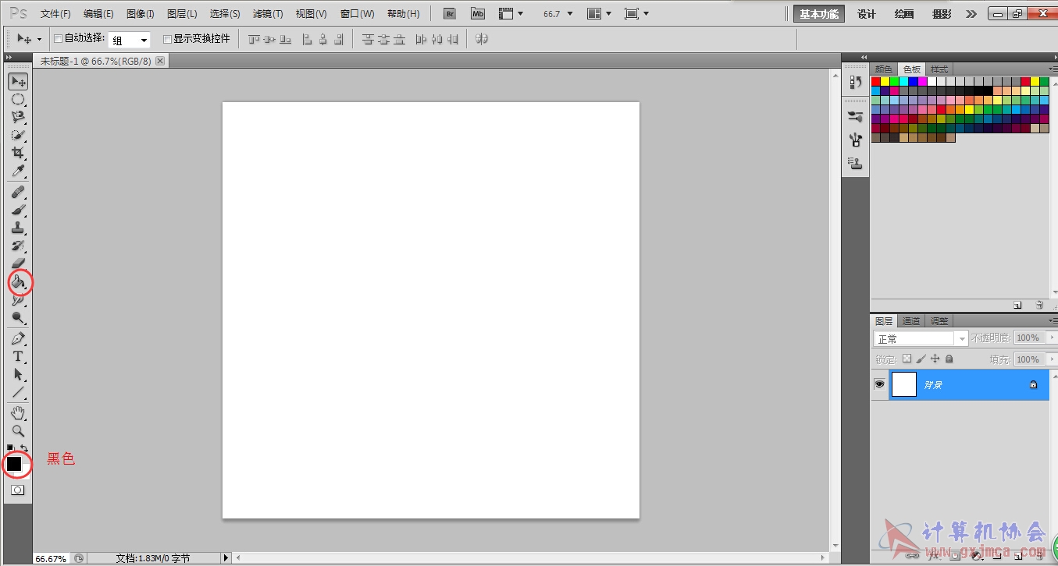Toggle lock image pixels brush icon
Viewport: 1058px width, 566px height.
(x=921, y=359)
